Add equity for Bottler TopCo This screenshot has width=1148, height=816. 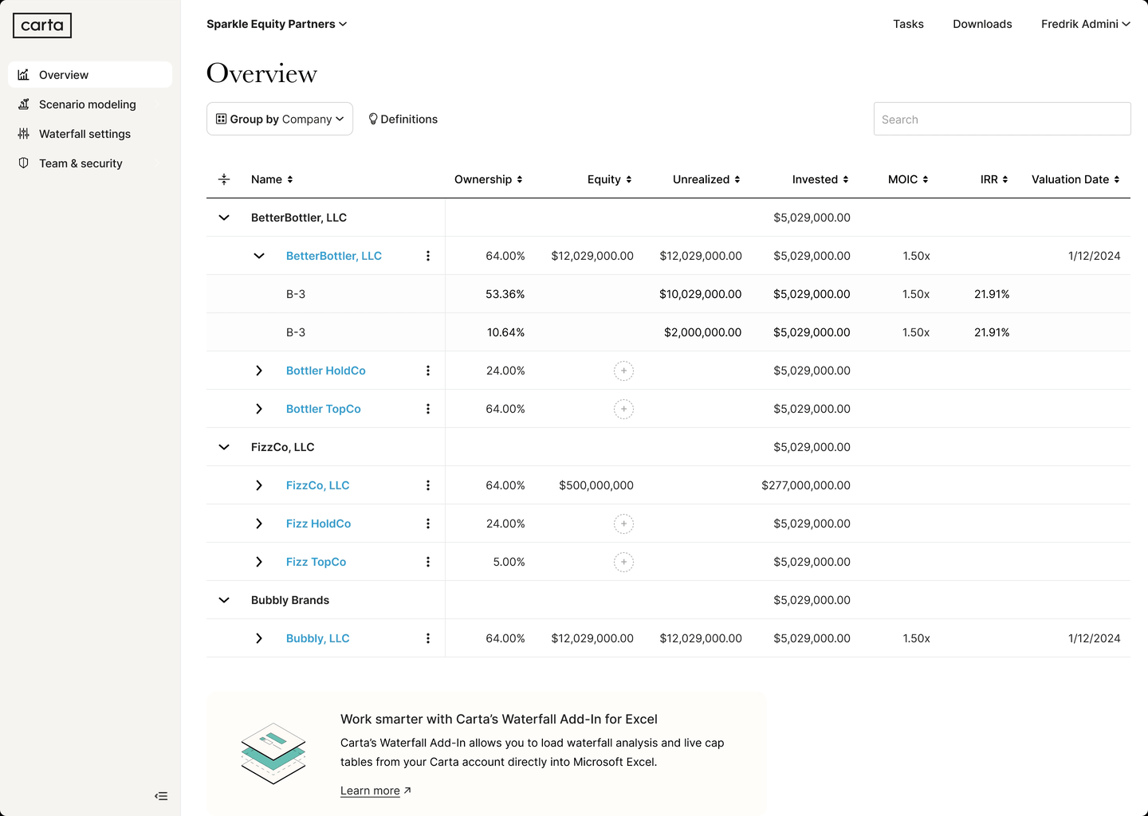click(x=623, y=409)
